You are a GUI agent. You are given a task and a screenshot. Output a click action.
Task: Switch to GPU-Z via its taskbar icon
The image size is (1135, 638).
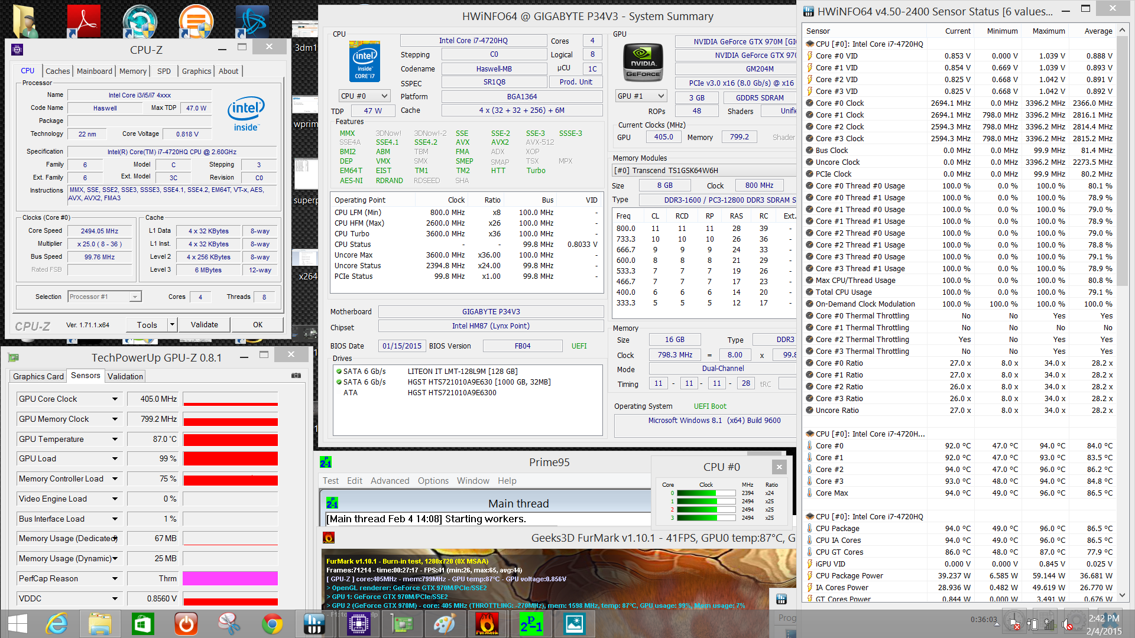402,624
